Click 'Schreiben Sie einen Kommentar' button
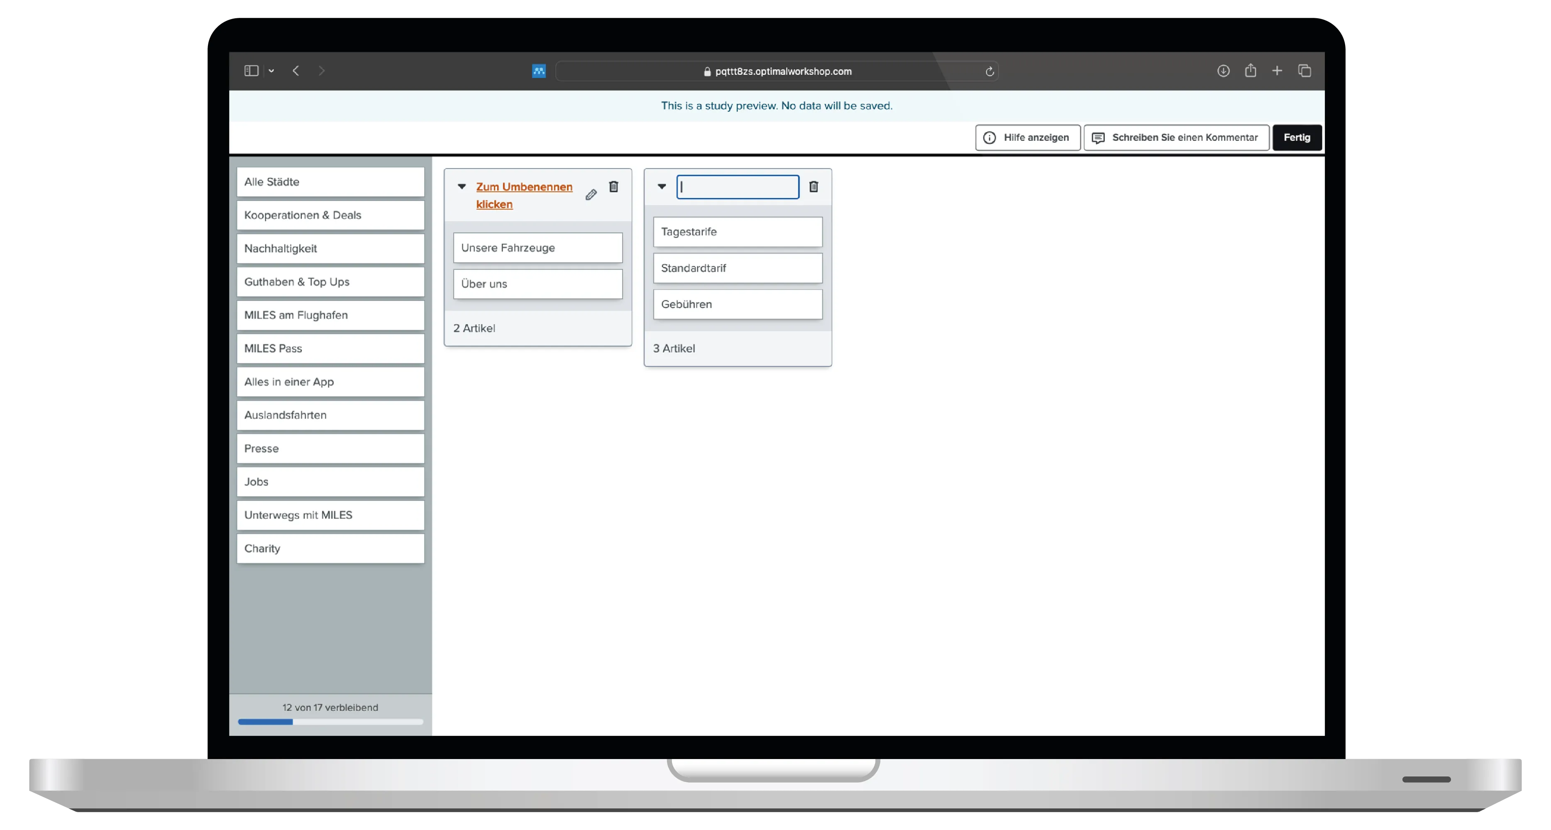This screenshot has width=1551, height=830. tap(1176, 137)
